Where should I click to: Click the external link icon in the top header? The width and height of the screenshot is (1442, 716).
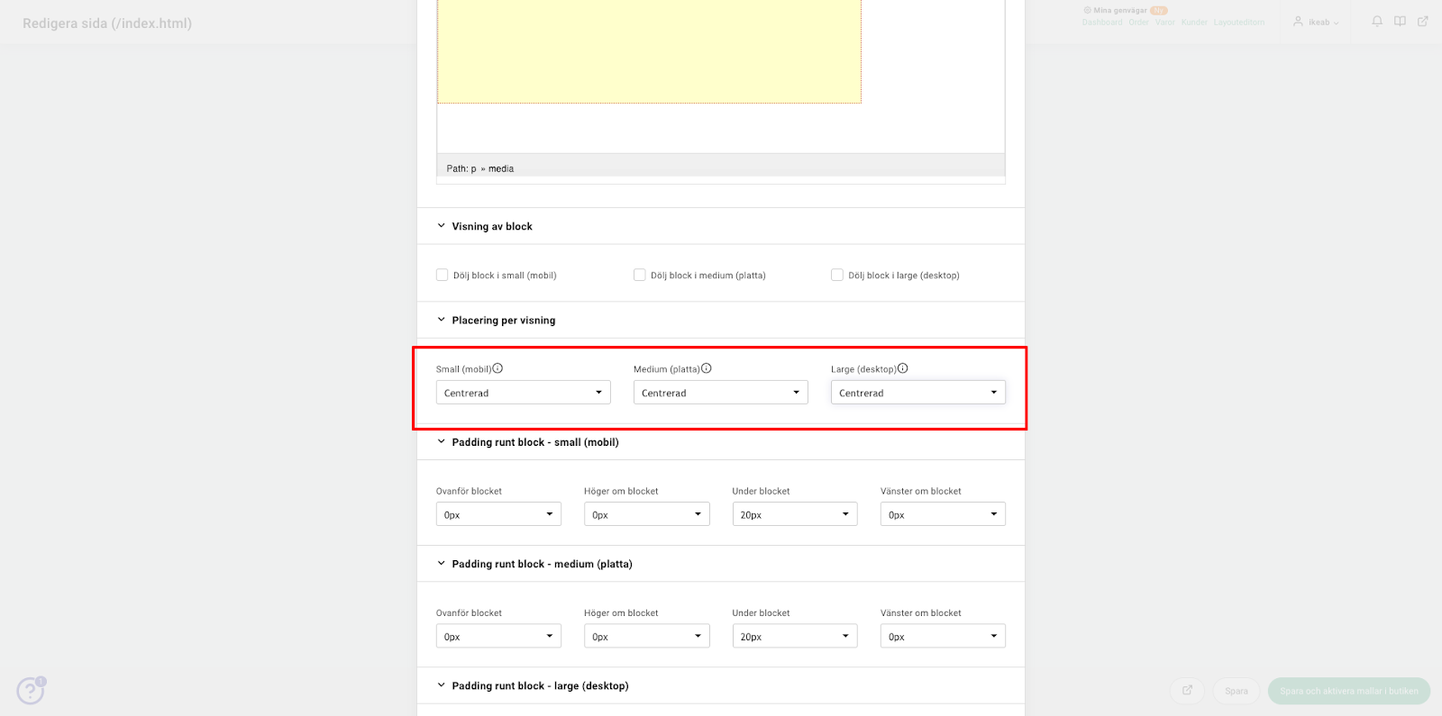pyautogui.click(x=1422, y=21)
